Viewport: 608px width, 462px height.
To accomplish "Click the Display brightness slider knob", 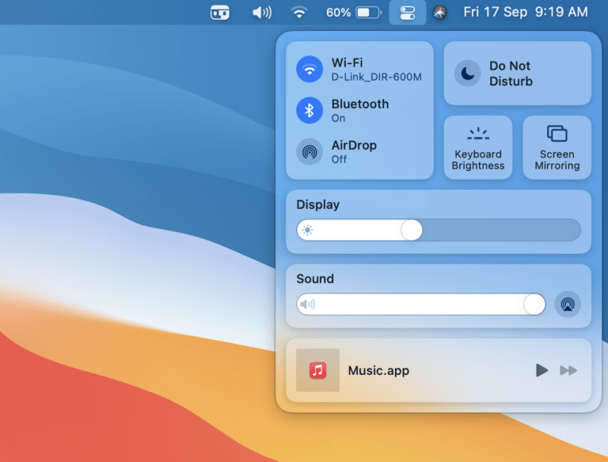I will [412, 230].
